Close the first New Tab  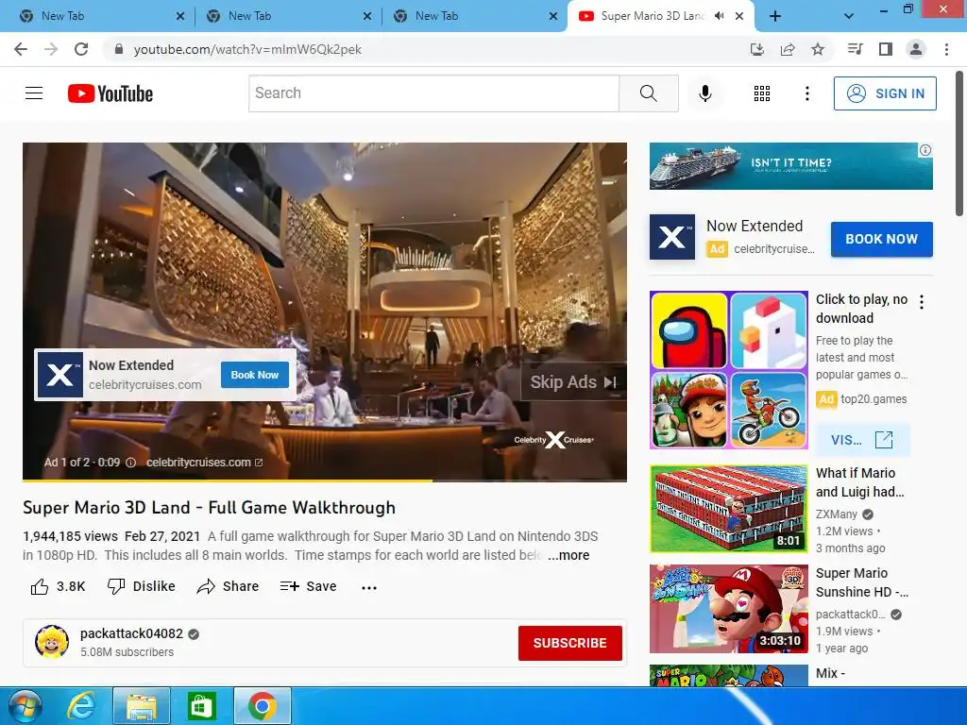click(180, 16)
